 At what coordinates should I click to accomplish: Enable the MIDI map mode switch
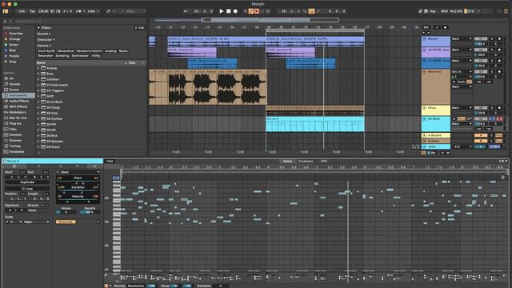444,11
